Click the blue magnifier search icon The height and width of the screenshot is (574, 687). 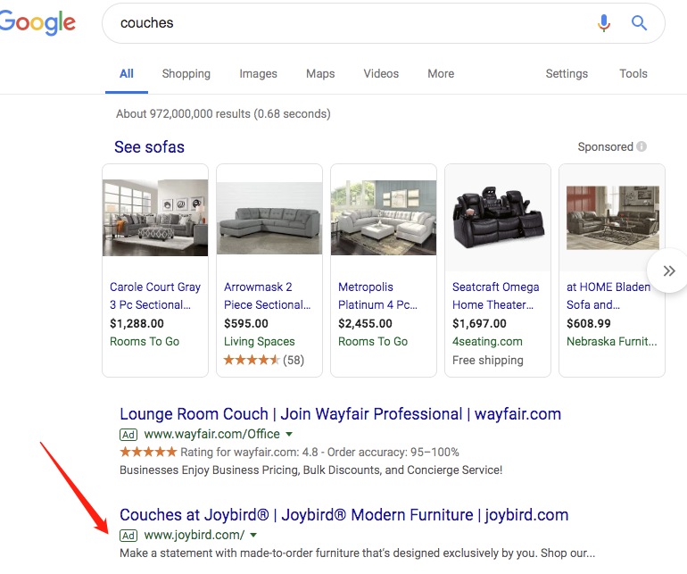pos(639,23)
